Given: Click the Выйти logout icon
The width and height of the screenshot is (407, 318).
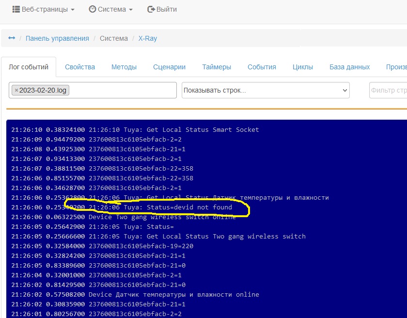Looking at the screenshot, I should [x=151, y=9].
